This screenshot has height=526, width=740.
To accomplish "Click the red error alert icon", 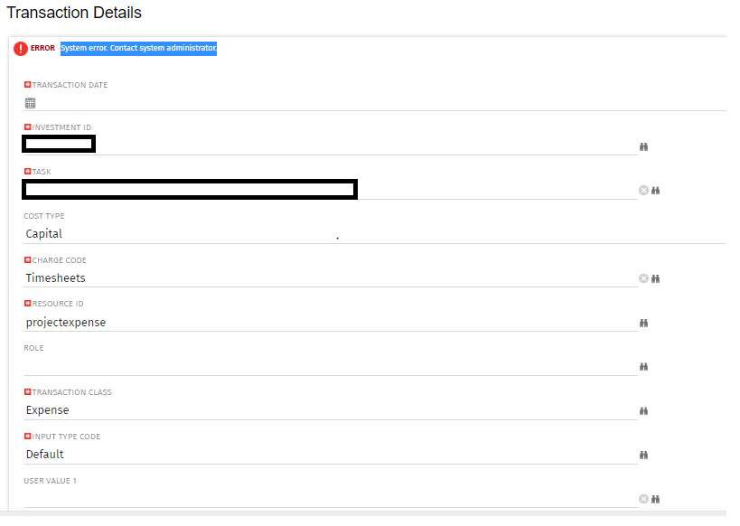I will (21, 49).
